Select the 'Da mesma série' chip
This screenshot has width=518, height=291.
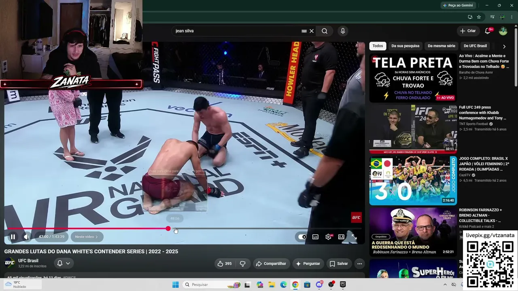442,46
